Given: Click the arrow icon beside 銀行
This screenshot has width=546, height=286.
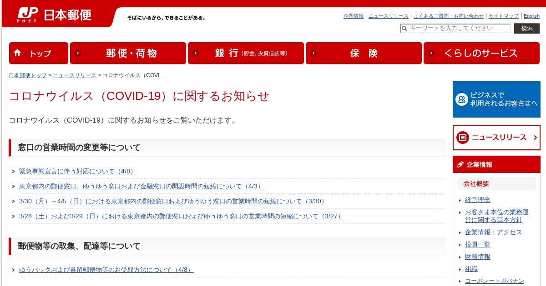Looking at the screenshot, I should tap(196, 53).
